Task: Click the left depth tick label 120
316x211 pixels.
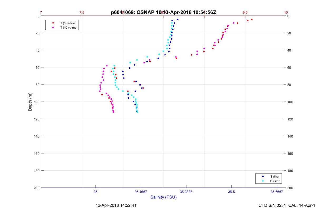Action: (x=37, y=119)
